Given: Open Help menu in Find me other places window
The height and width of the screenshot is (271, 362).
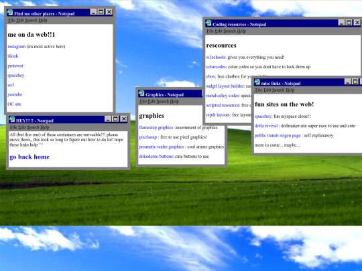Looking at the screenshot, I should pyautogui.click(x=43, y=20).
